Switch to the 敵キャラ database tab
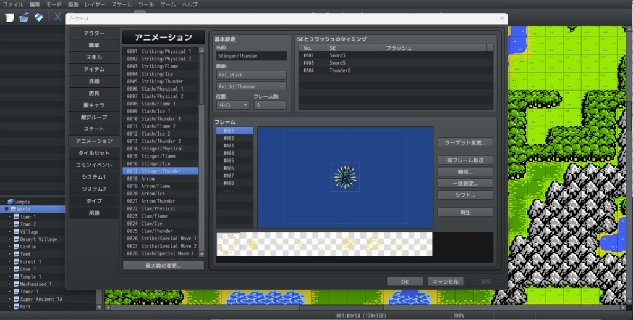This screenshot has width=633, height=320. (94, 105)
